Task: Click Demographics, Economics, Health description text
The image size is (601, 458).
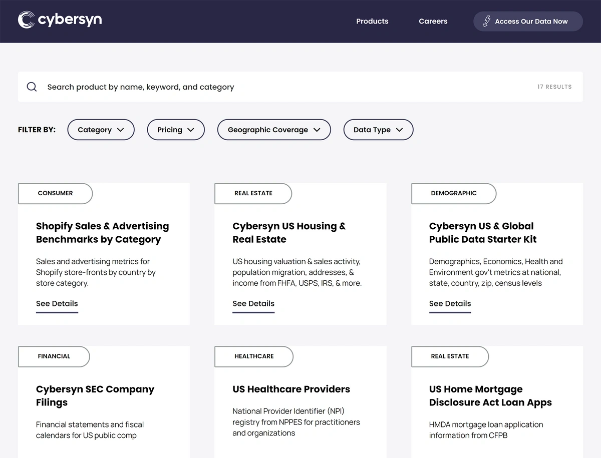Action: 496,272
